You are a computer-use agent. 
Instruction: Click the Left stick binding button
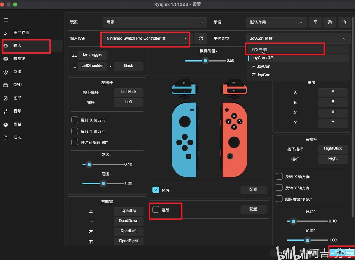coord(129,102)
